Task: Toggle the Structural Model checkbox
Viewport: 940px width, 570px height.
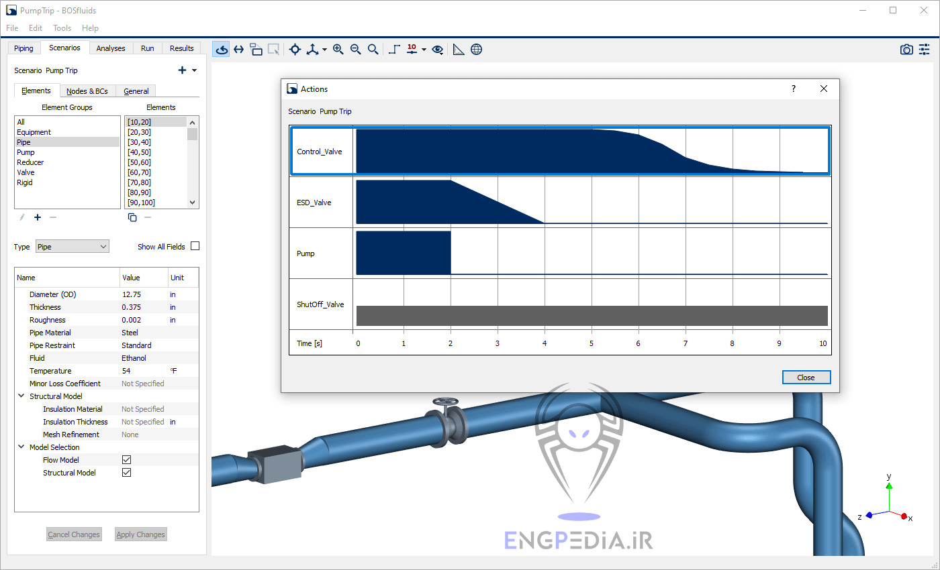Action: click(126, 473)
